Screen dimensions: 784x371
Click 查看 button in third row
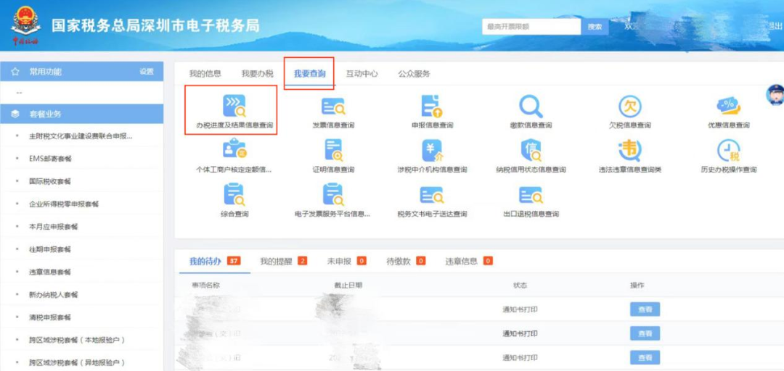click(645, 357)
